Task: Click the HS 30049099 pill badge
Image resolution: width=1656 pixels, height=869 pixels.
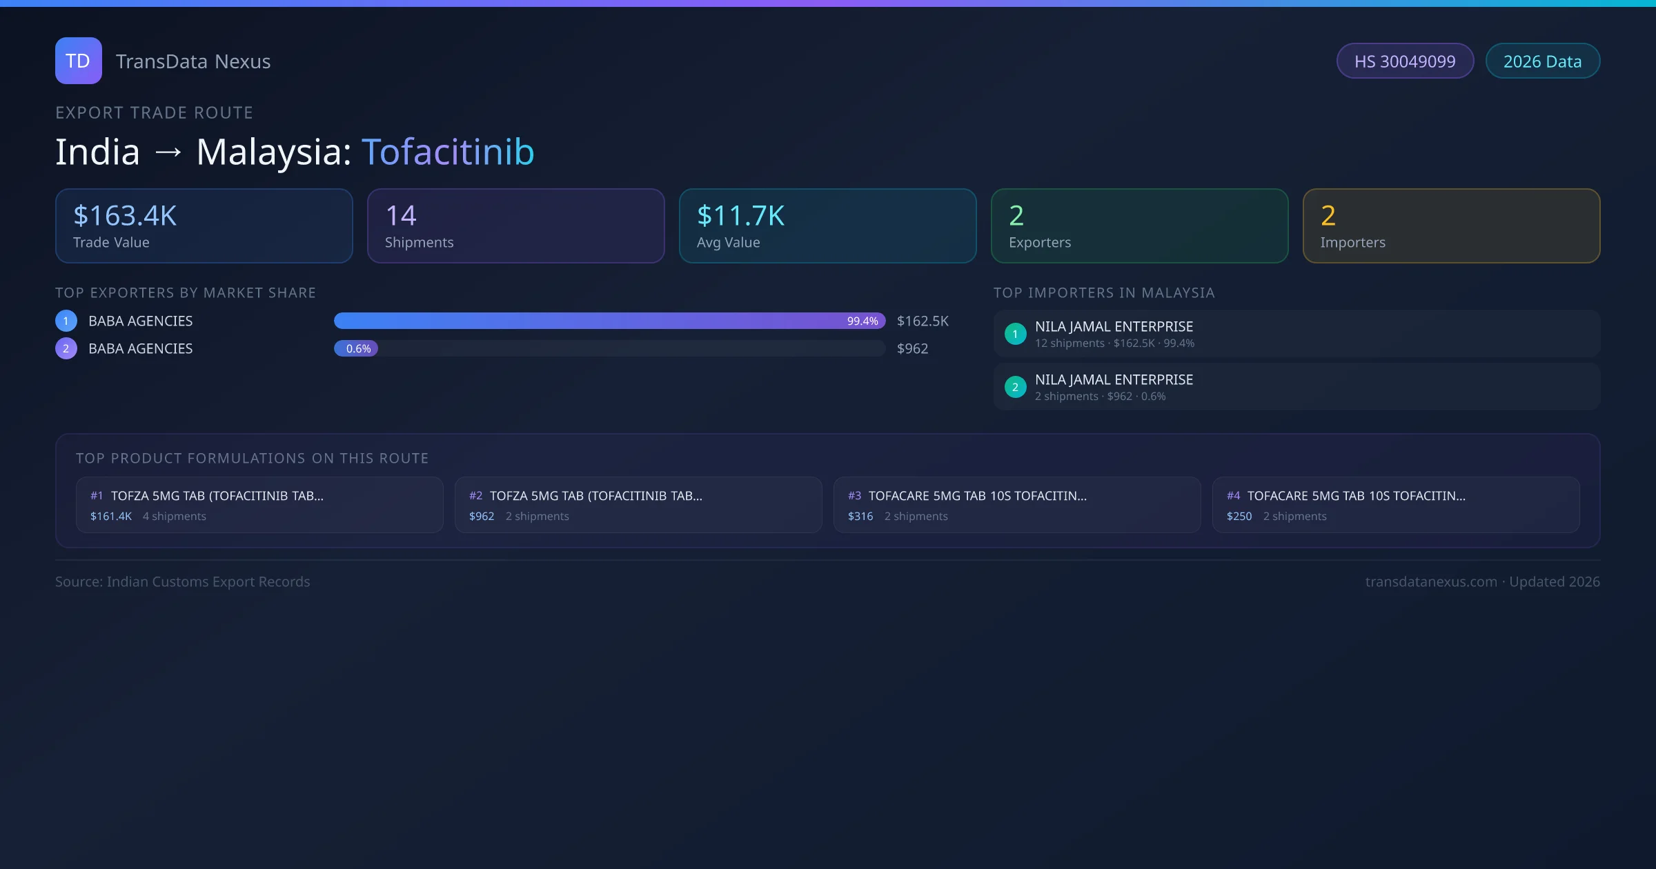Action: (x=1405, y=61)
